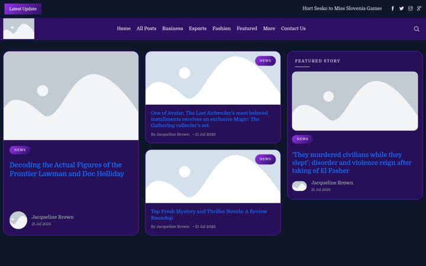Click NEWS badge on Mystery Novels card
This screenshot has height=266, width=426.
pos(265,160)
